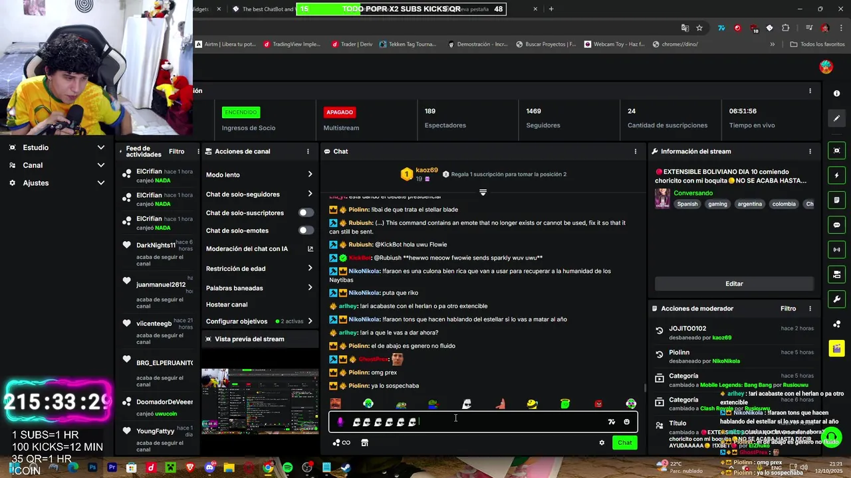This screenshot has height=478, width=851.
Task: Select the Patrick emote in quick emote row
Action: [x=499, y=404]
